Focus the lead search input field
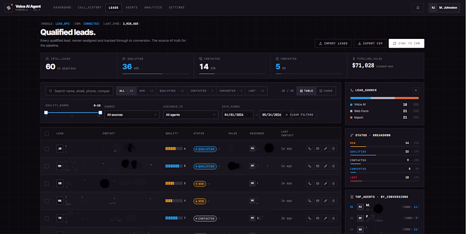Screen dimensions: 466x234 (x=79, y=91)
